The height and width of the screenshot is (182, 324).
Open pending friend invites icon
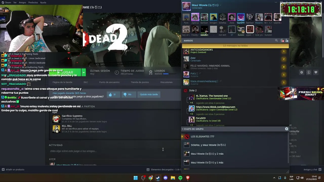(283, 40)
